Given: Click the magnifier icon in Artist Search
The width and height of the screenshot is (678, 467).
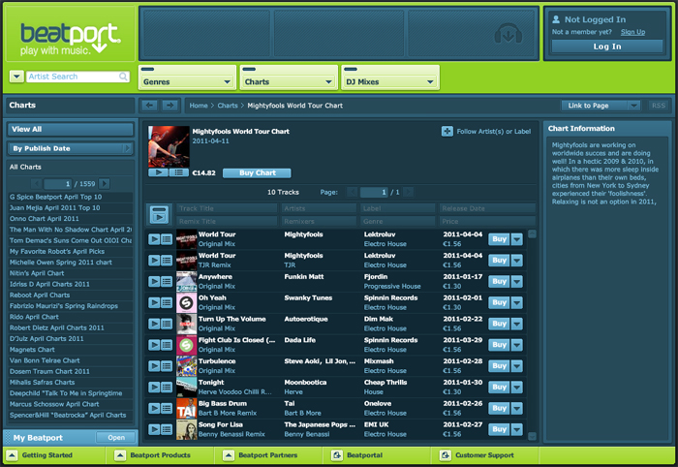Looking at the screenshot, I should click(123, 77).
